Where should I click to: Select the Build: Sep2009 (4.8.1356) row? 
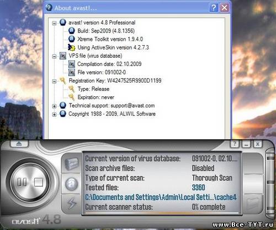106,31
